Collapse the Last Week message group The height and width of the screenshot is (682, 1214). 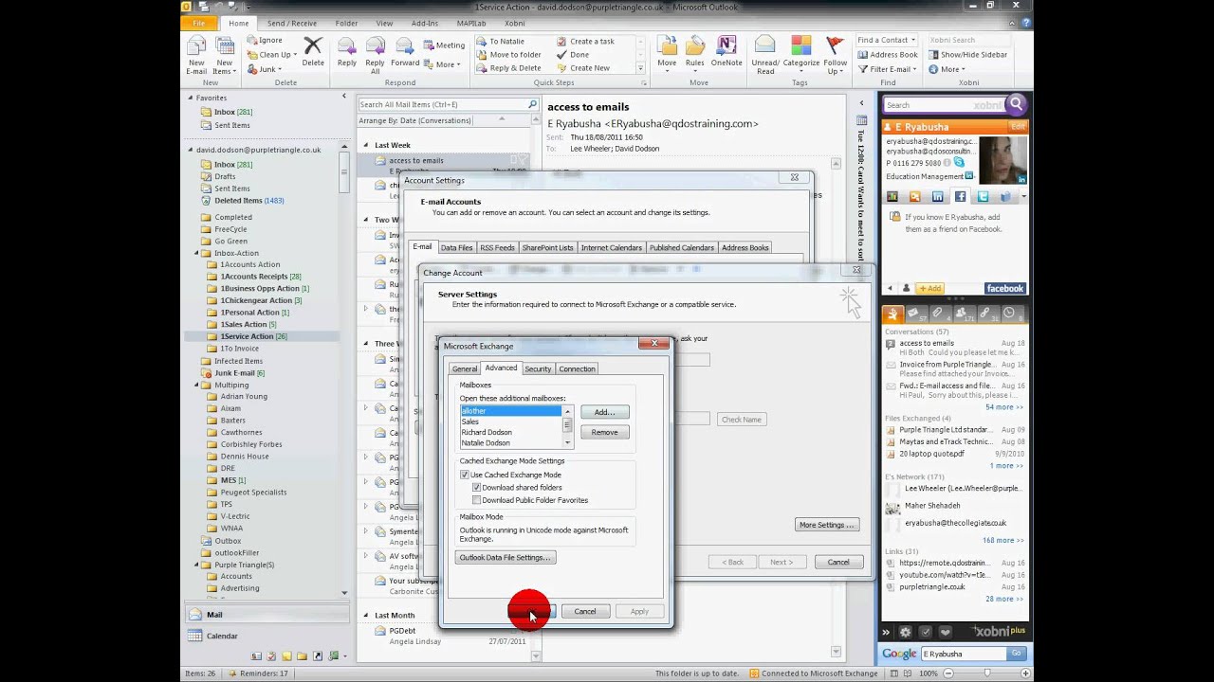coord(366,145)
